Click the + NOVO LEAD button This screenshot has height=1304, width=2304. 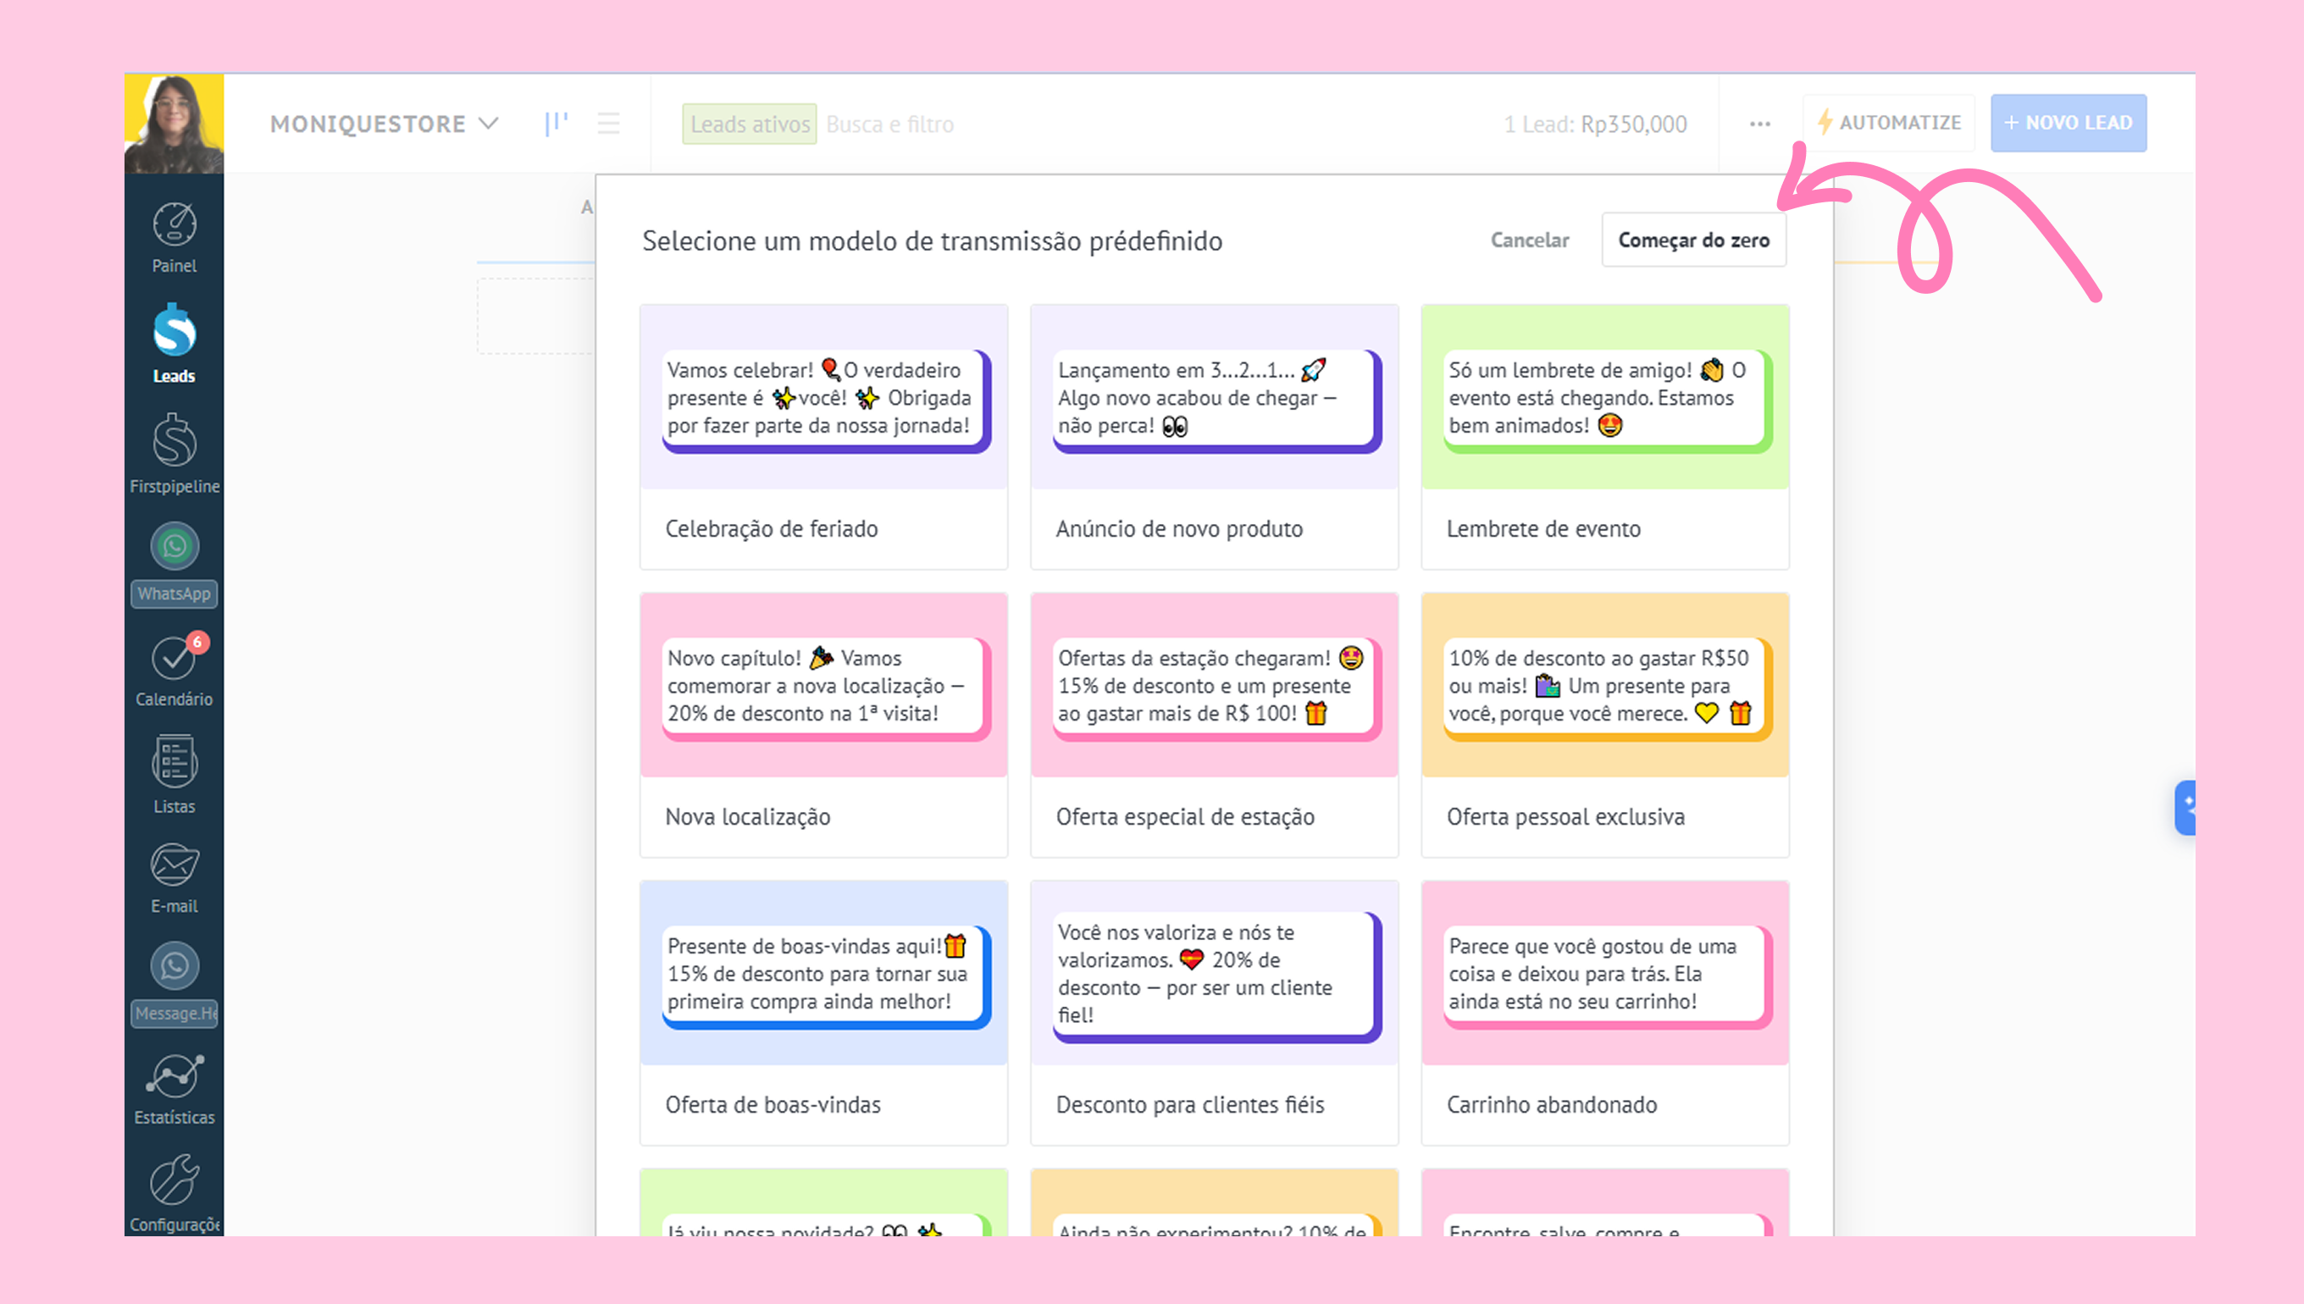coord(2069,123)
